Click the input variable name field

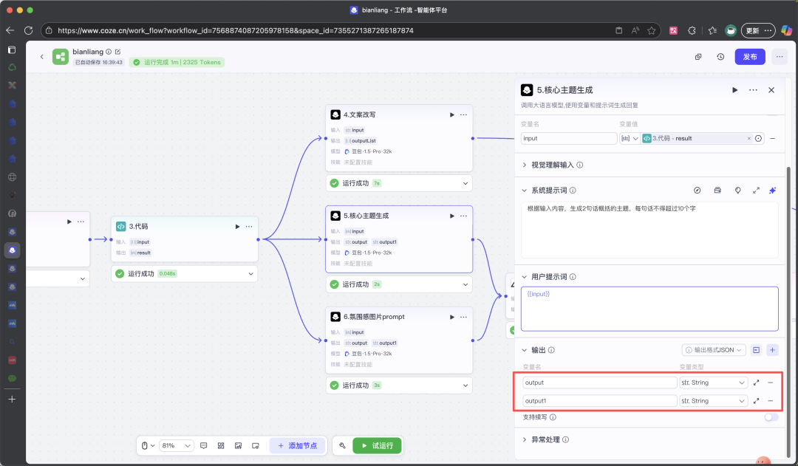(x=568, y=138)
